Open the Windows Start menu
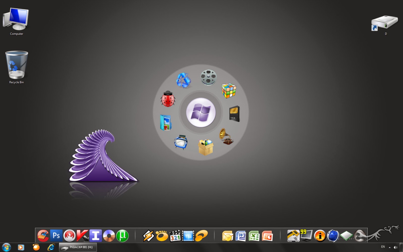 [6, 247]
